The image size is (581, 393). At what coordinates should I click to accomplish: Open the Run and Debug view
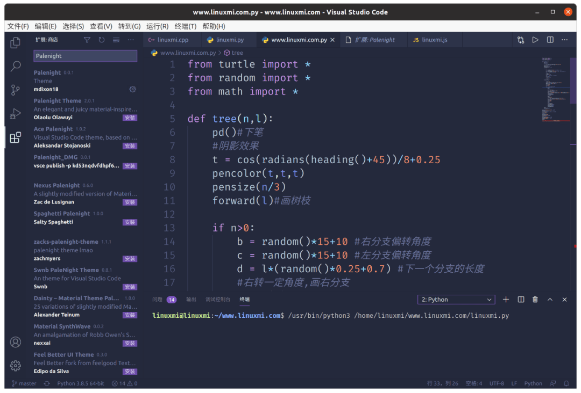(15, 113)
